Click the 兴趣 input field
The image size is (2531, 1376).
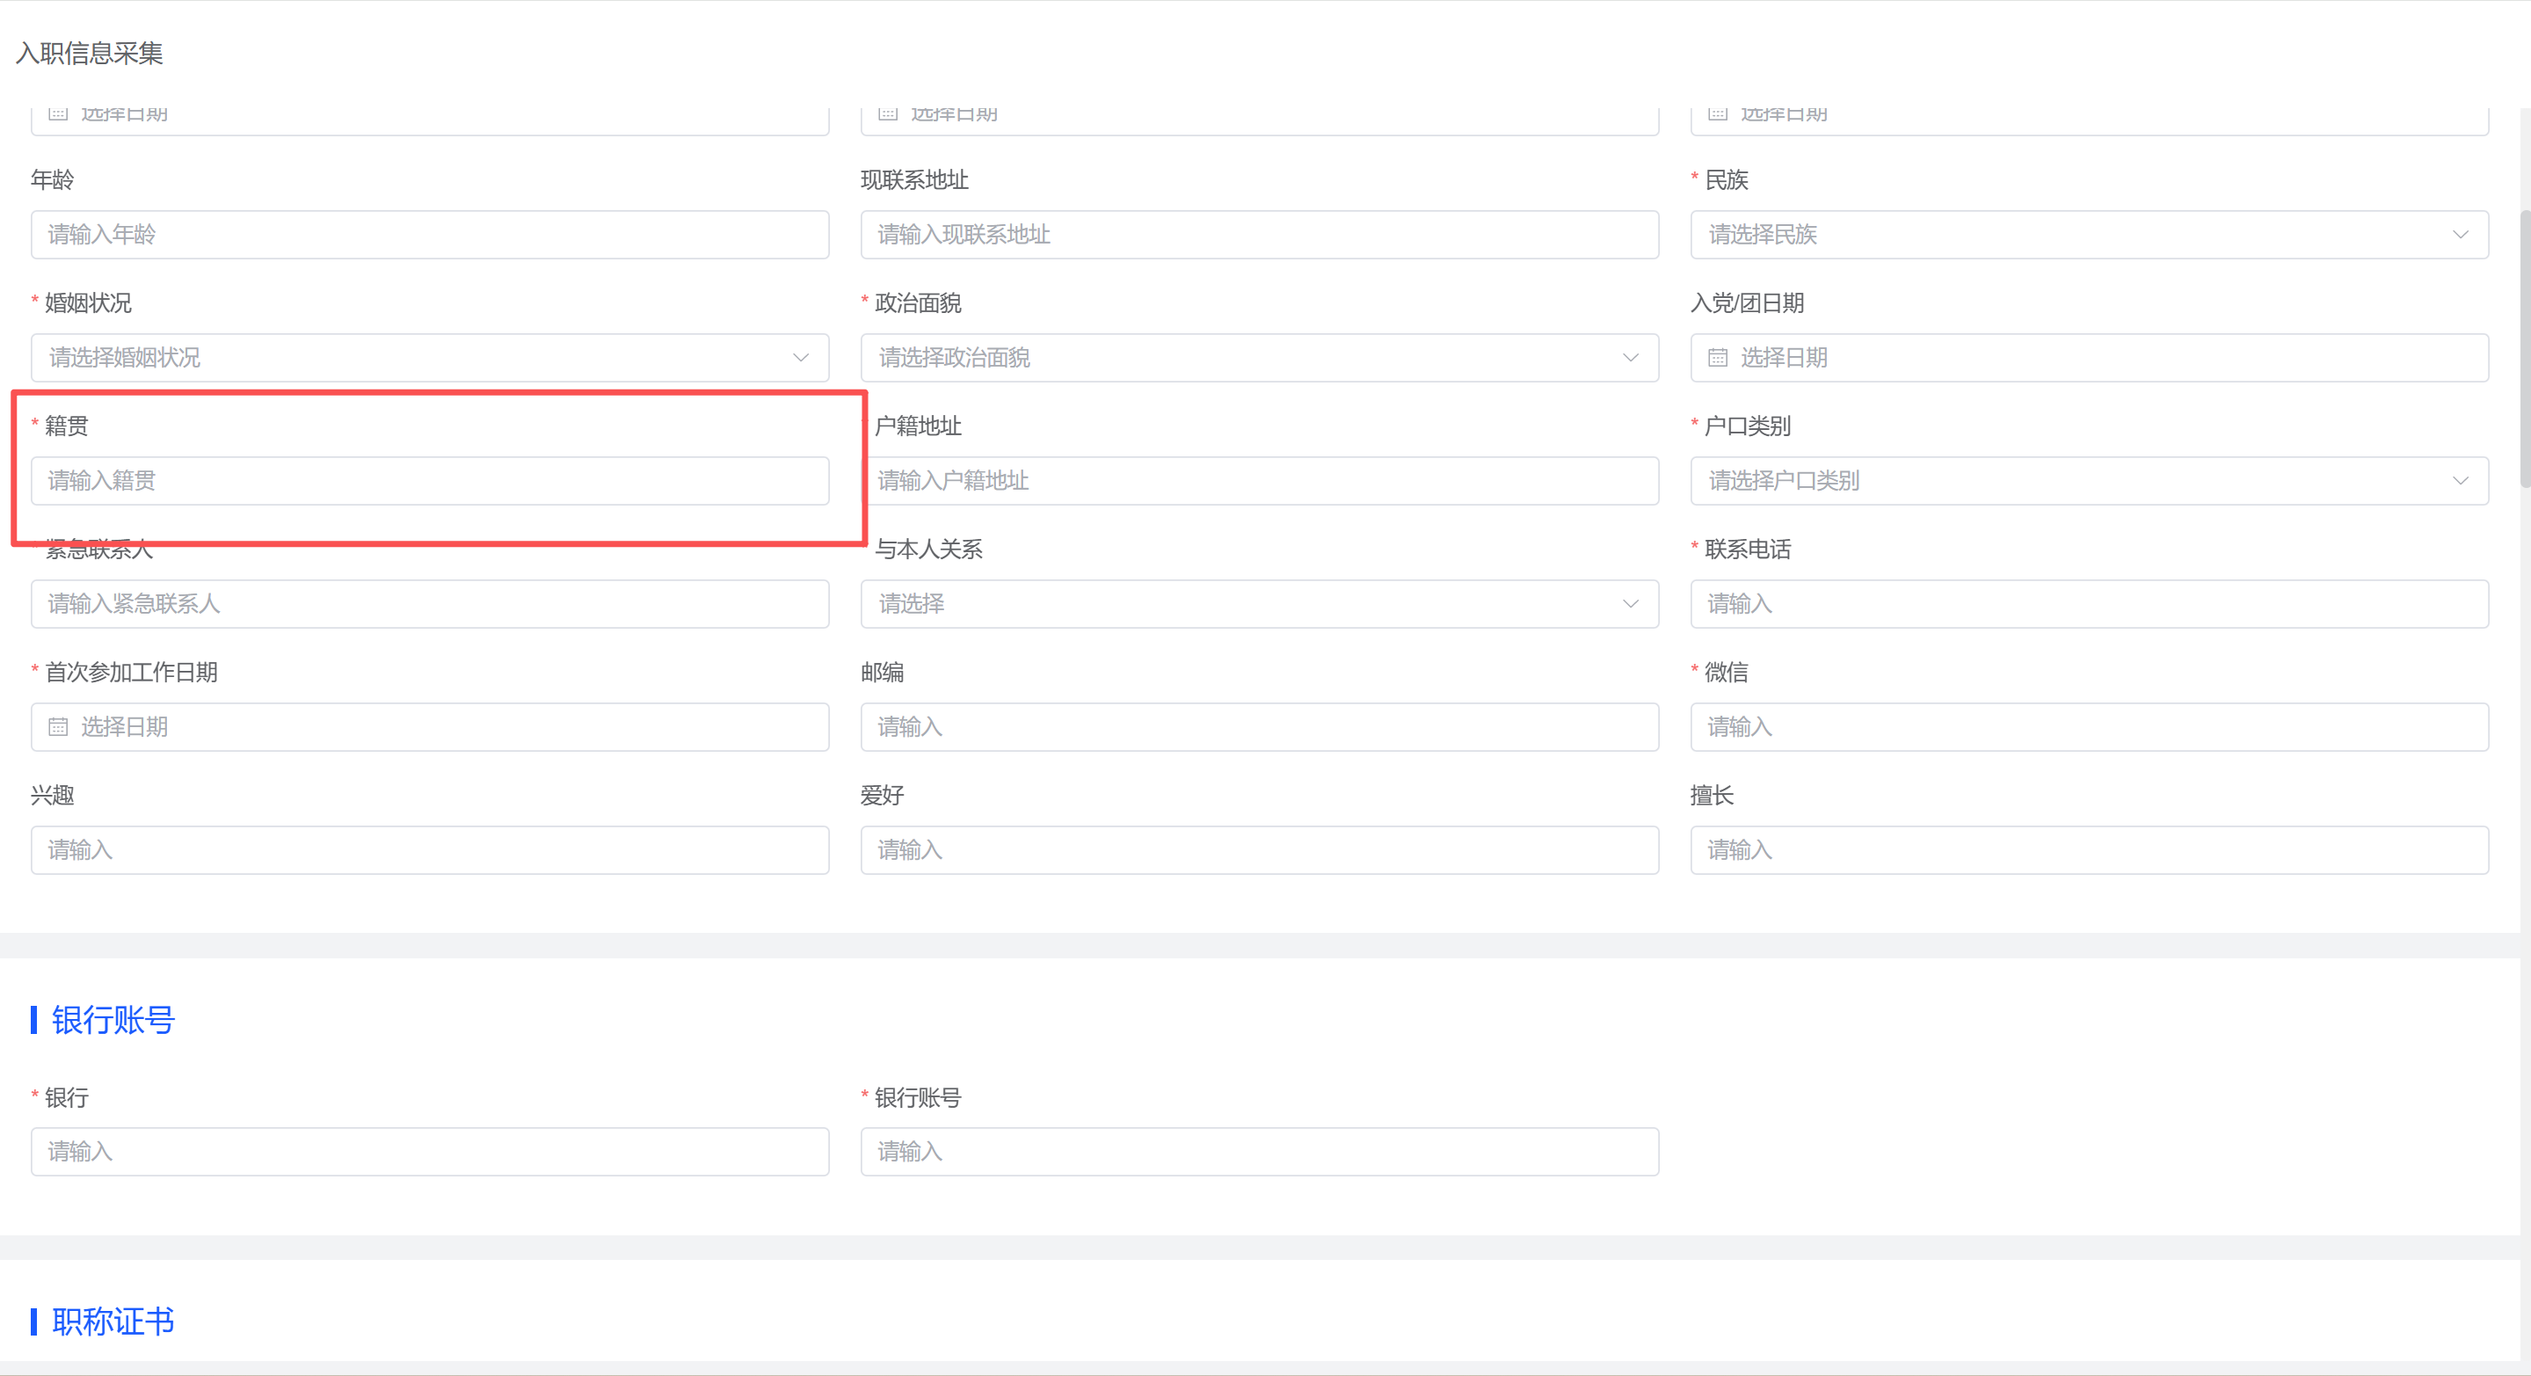coord(429,849)
